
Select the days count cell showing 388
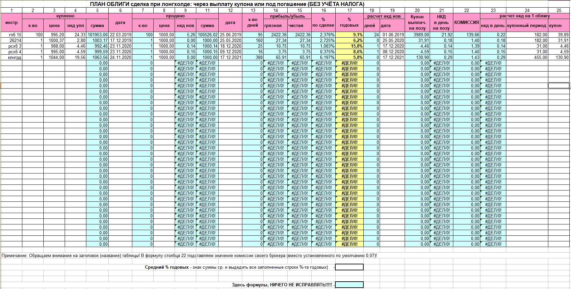click(x=253, y=57)
